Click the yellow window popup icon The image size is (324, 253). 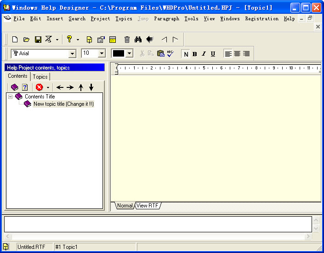tap(113, 39)
